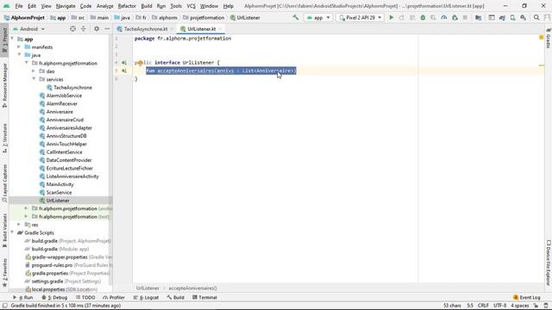Screen dimensions: 552x310
Task: Toggle the Gradle side panel
Action: coord(549,38)
